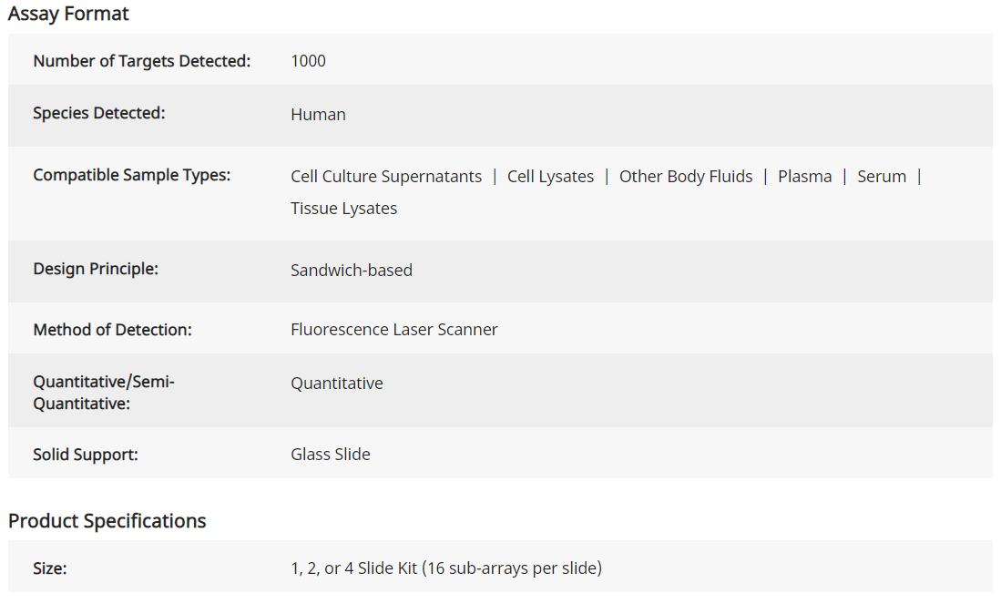Image resolution: width=1001 pixels, height=604 pixels.
Task: Select the Human species value
Action: (318, 115)
